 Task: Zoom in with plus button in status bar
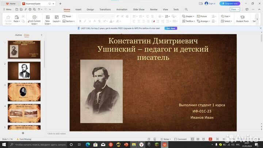point(259,139)
